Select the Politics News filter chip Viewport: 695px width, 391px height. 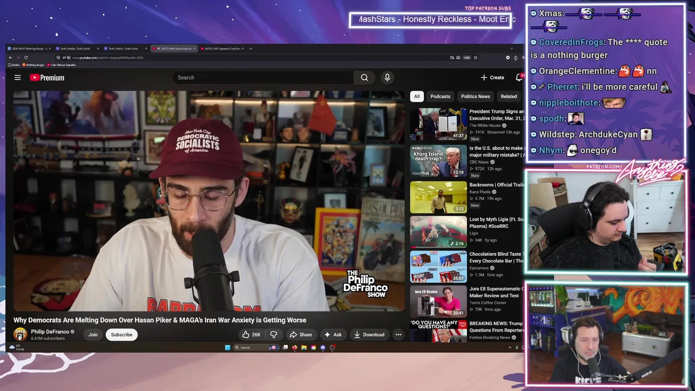[x=476, y=97]
